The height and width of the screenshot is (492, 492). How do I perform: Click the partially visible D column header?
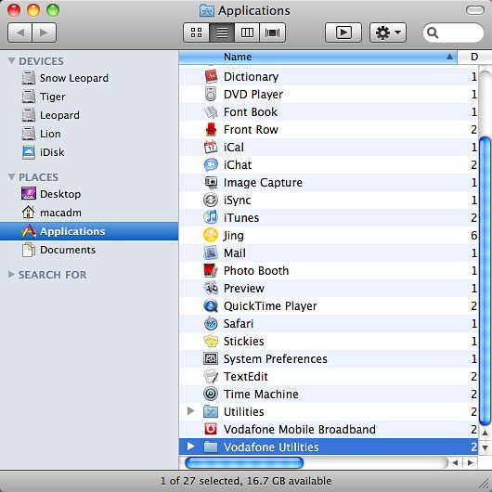tap(474, 58)
